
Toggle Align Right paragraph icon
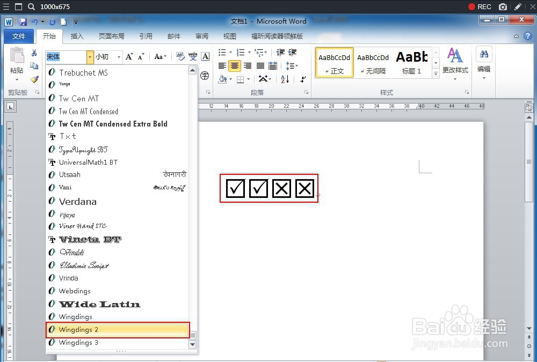pos(248,65)
